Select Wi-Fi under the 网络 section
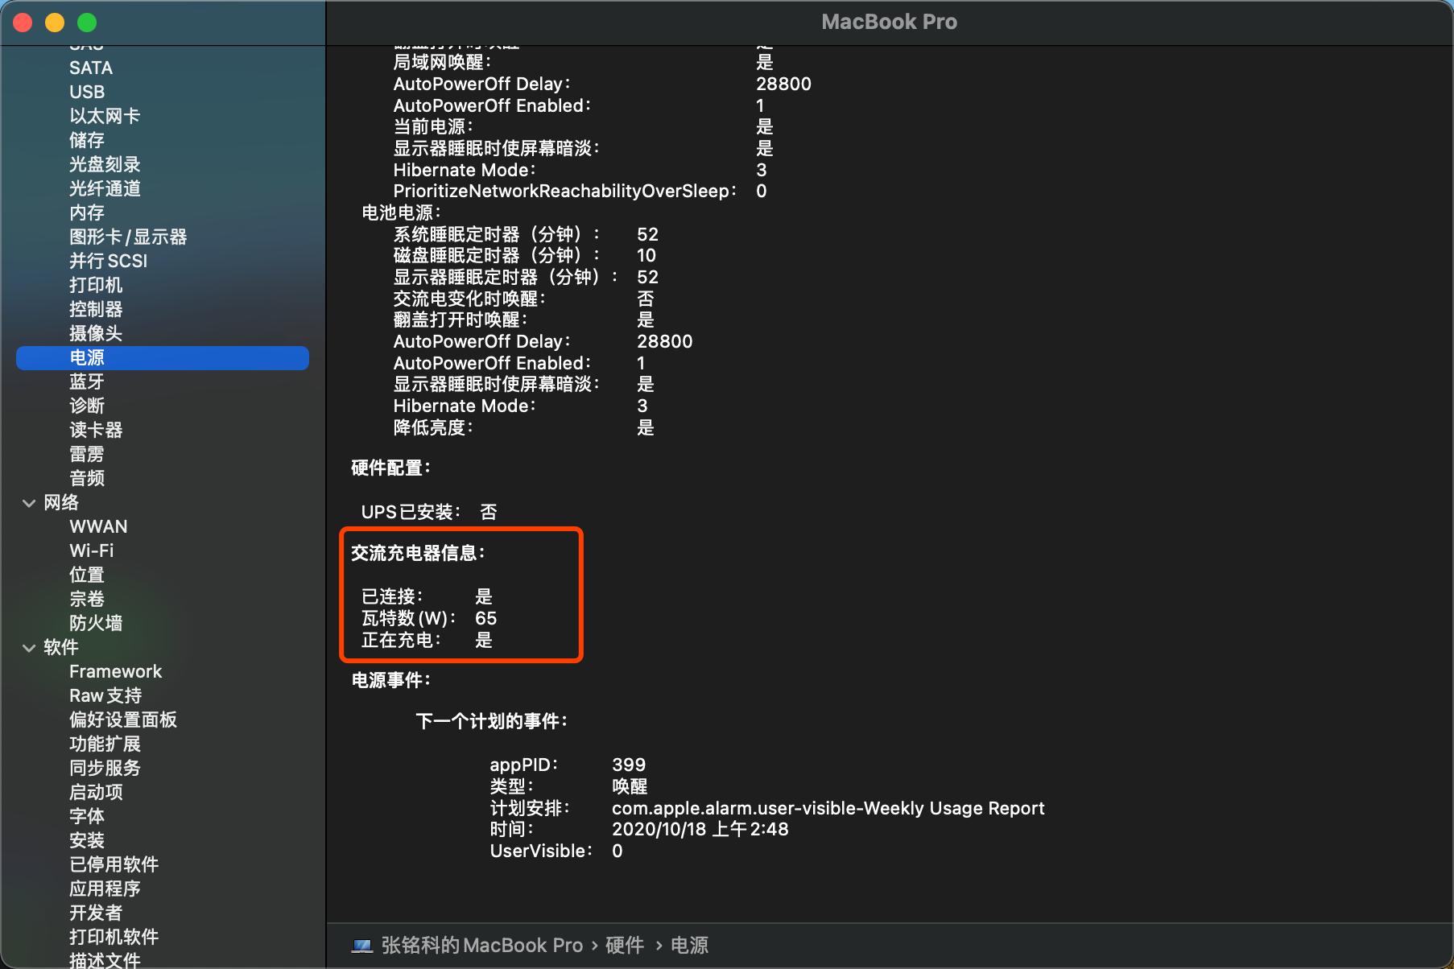This screenshot has height=969, width=1454. pos(92,550)
